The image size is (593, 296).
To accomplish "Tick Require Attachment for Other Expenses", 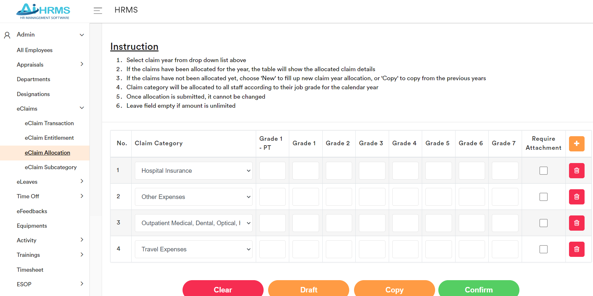I will (543, 197).
